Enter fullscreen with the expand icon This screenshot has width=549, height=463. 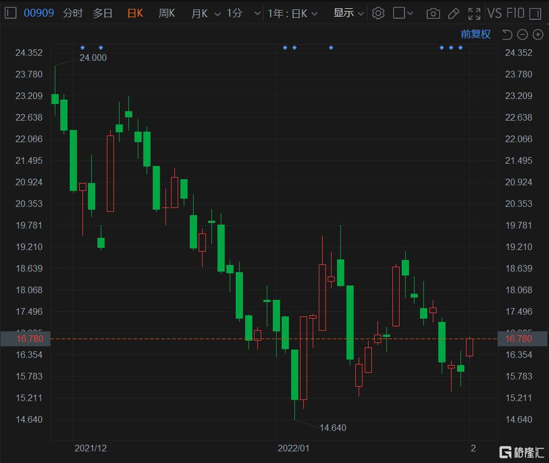click(x=474, y=14)
